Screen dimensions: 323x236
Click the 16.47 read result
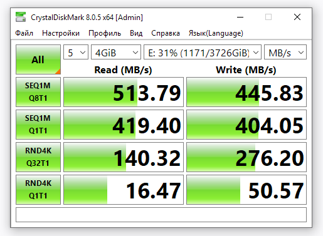[124, 190]
